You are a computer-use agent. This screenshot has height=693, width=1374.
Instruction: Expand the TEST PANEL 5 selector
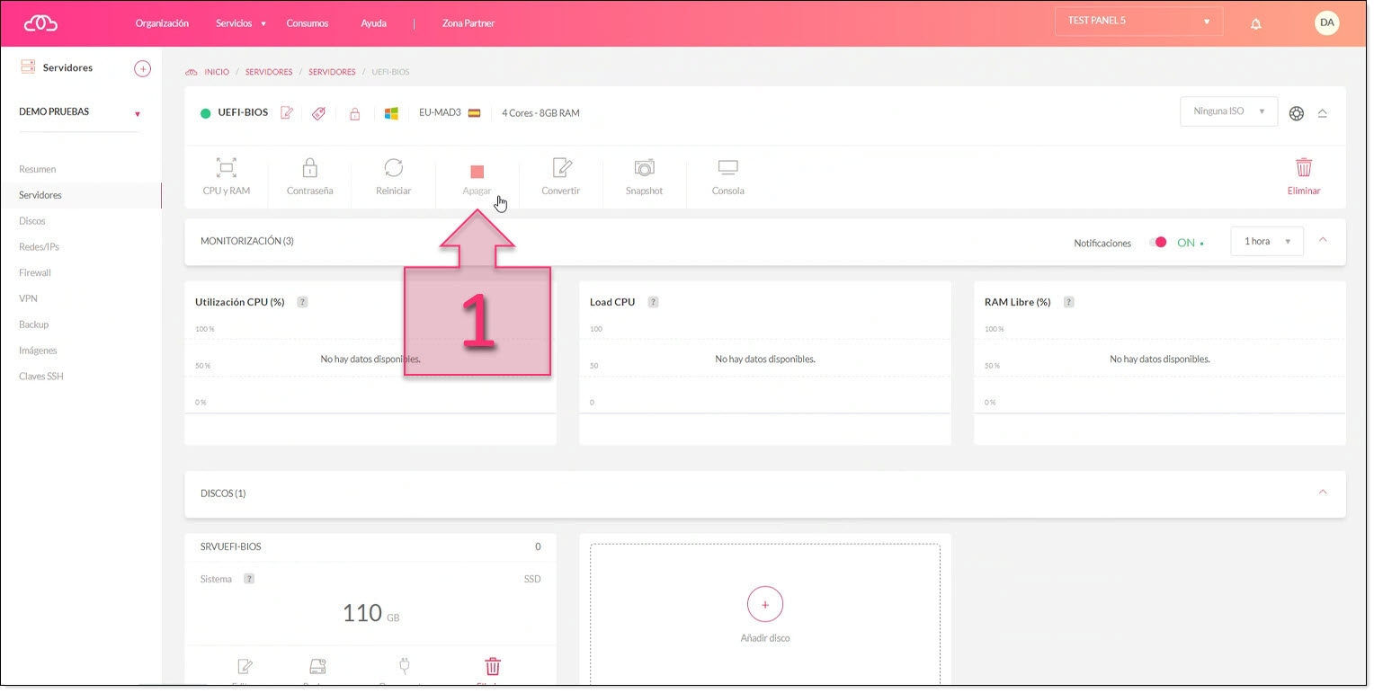click(1138, 22)
